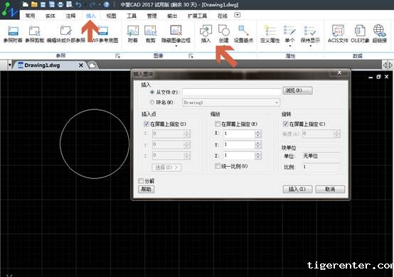Viewport: 394px width, 277px height.
Task: Click the 插入(I) button in dialog
Action: [x=297, y=189]
